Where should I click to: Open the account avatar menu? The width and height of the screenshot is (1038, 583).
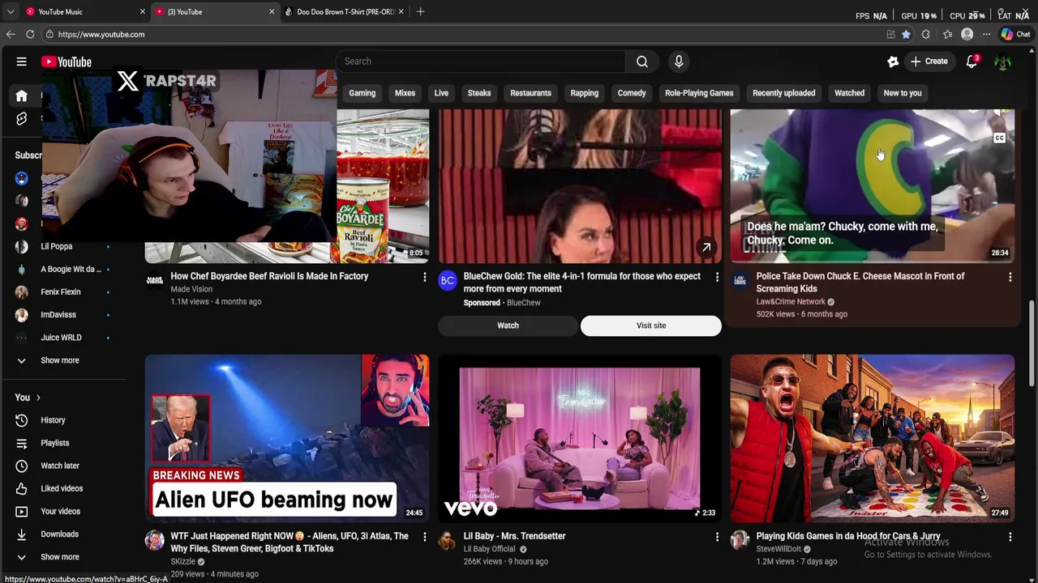click(x=1002, y=62)
